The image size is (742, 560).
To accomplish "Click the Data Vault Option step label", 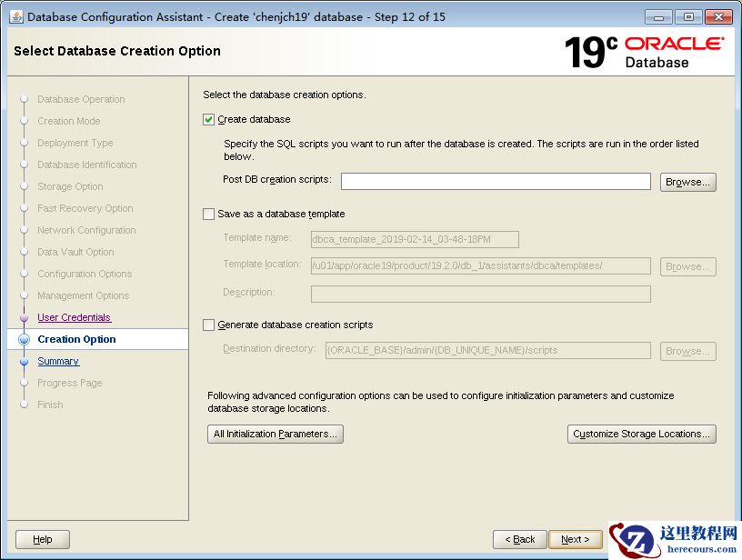I will 75,252.
